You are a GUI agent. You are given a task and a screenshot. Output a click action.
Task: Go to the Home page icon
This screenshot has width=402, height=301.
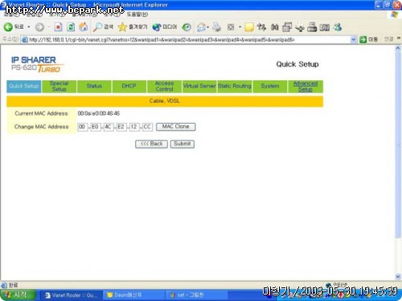pyautogui.click(x=84, y=27)
